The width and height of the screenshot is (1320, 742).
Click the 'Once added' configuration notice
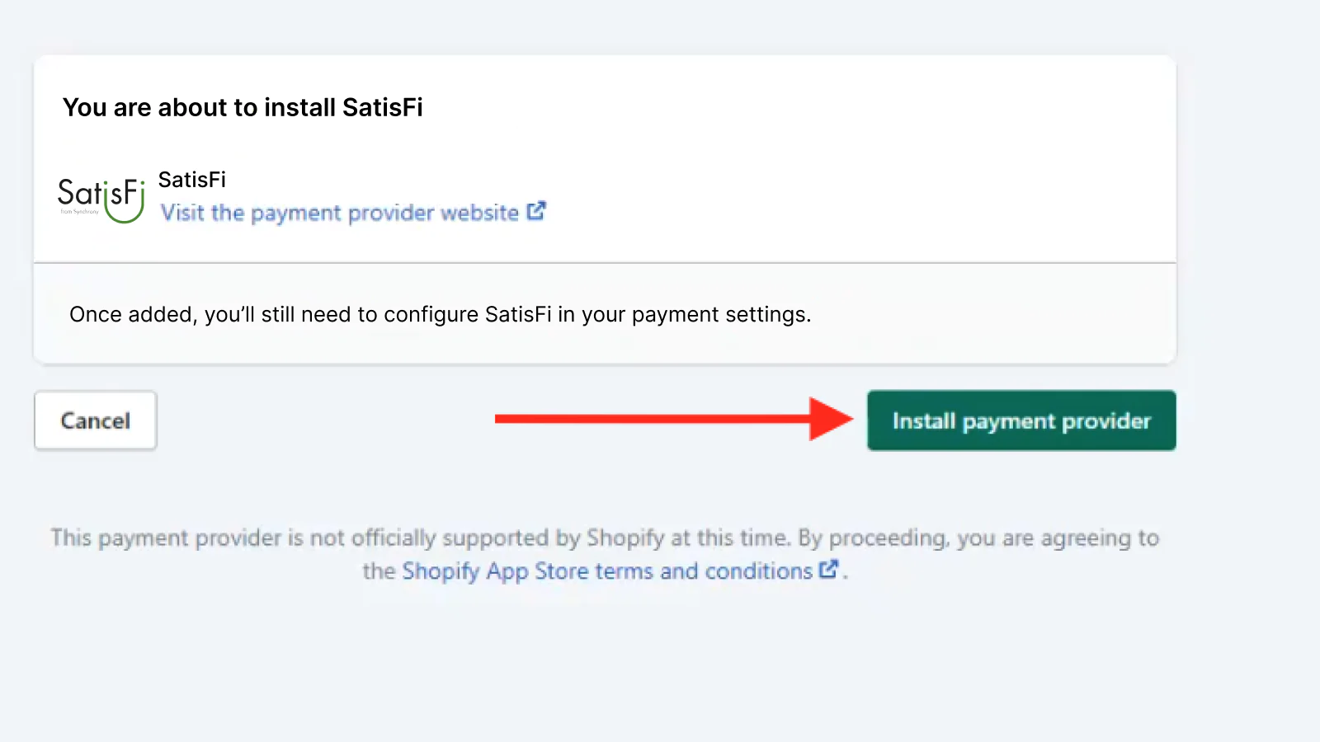pyautogui.click(x=441, y=314)
